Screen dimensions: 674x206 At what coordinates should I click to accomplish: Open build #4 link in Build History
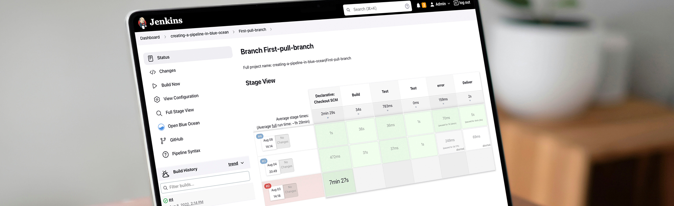171,200
